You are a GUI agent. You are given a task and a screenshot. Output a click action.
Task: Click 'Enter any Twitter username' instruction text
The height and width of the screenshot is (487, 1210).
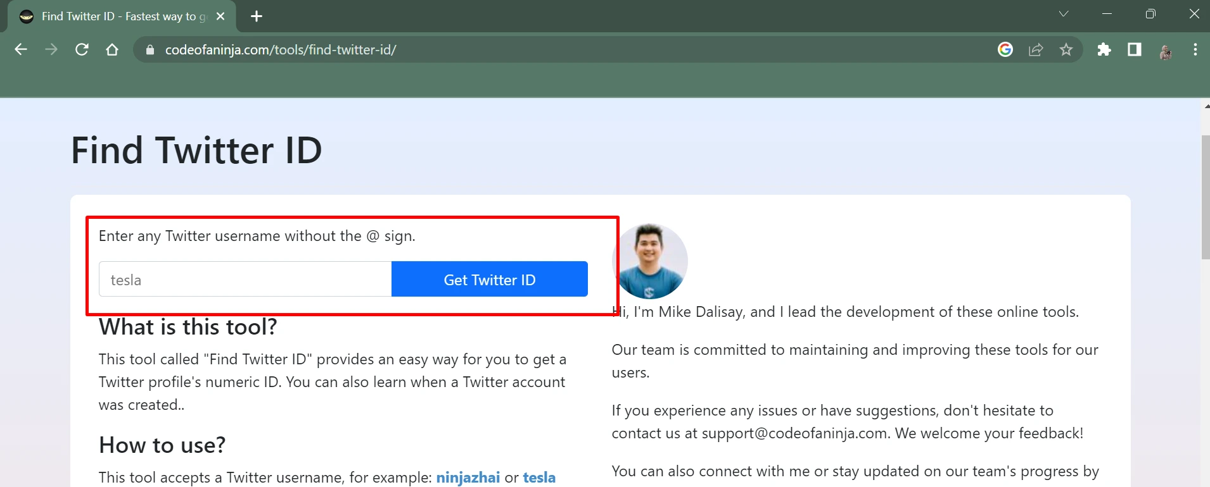pos(257,236)
